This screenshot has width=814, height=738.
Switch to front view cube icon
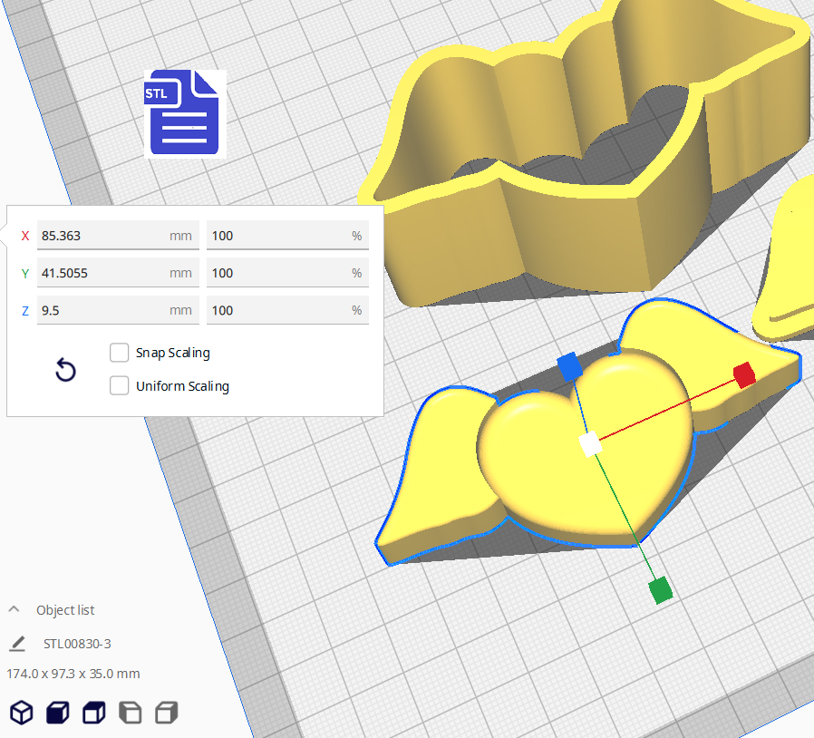[x=58, y=713]
